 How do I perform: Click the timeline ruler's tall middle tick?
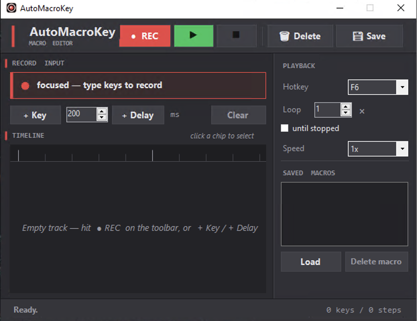153,156
